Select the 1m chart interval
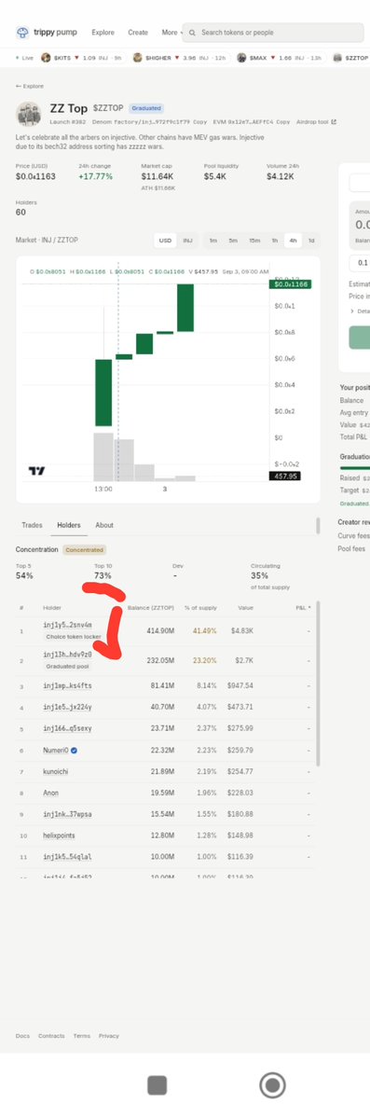Screen dimensions: 370x1118 tap(212, 241)
